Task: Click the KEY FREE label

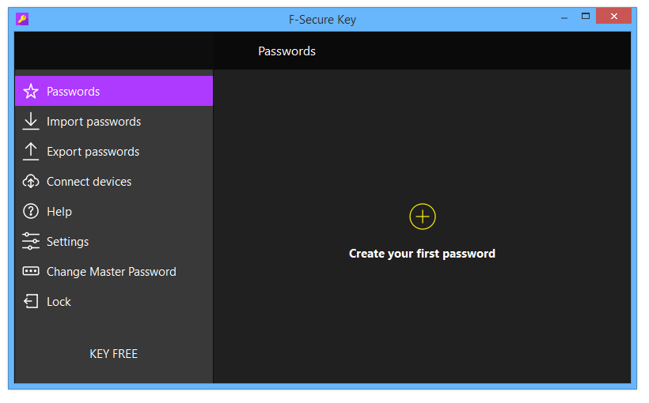Action: point(113,354)
